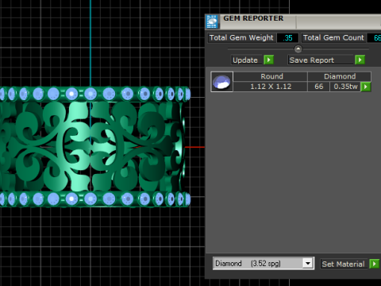This screenshot has height=286, width=381.
Task: Click the center scrollwork of the green ring model
Action: click(90, 146)
